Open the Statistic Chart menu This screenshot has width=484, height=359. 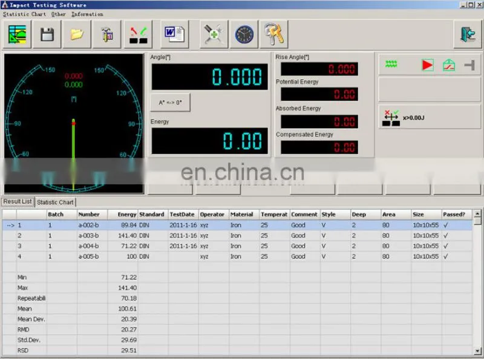pos(24,14)
